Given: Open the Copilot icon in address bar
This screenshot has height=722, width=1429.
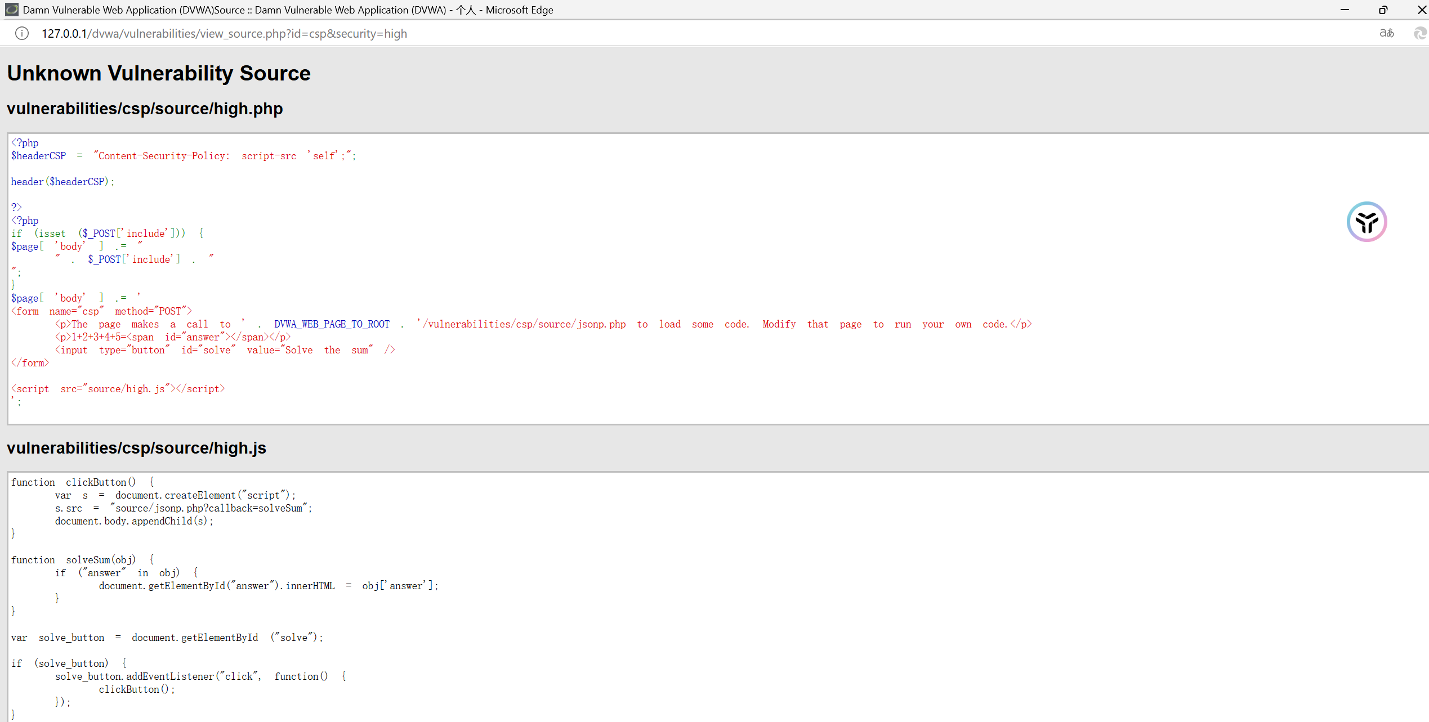Looking at the screenshot, I should click(x=1419, y=34).
